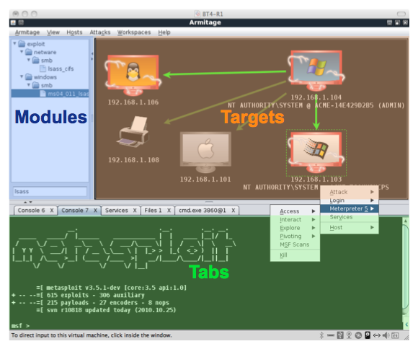418x349 pixels.
Task: Click the compromised Windows host 192.168.1.103
Action: click(x=316, y=152)
